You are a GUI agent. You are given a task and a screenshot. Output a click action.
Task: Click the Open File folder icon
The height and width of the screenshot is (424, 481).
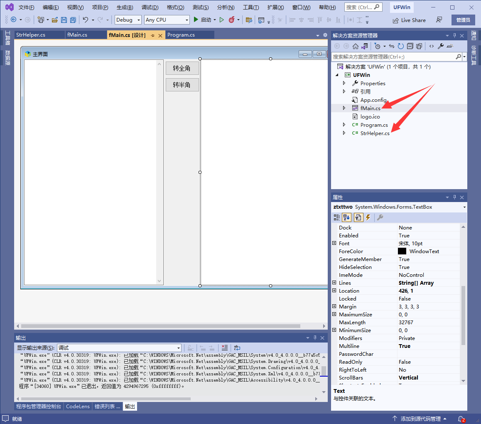pyautogui.click(x=54, y=20)
